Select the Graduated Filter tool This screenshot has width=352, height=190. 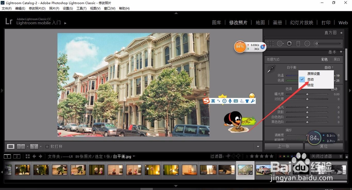pos(298,43)
